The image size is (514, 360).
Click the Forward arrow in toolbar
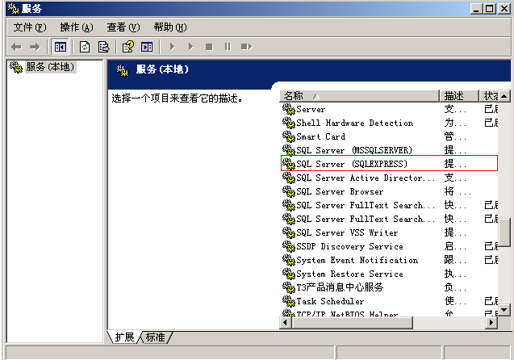(35, 47)
